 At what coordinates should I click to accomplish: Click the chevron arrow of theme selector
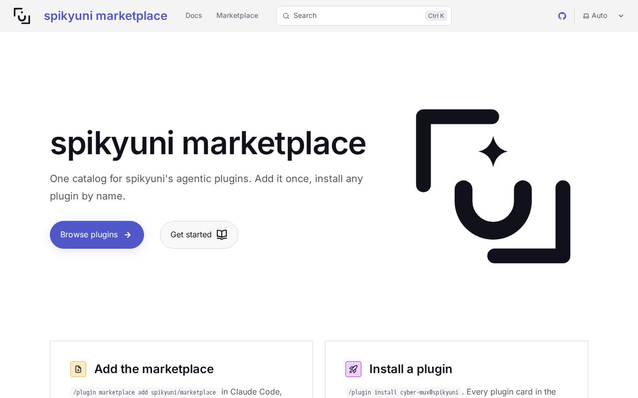(621, 16)
